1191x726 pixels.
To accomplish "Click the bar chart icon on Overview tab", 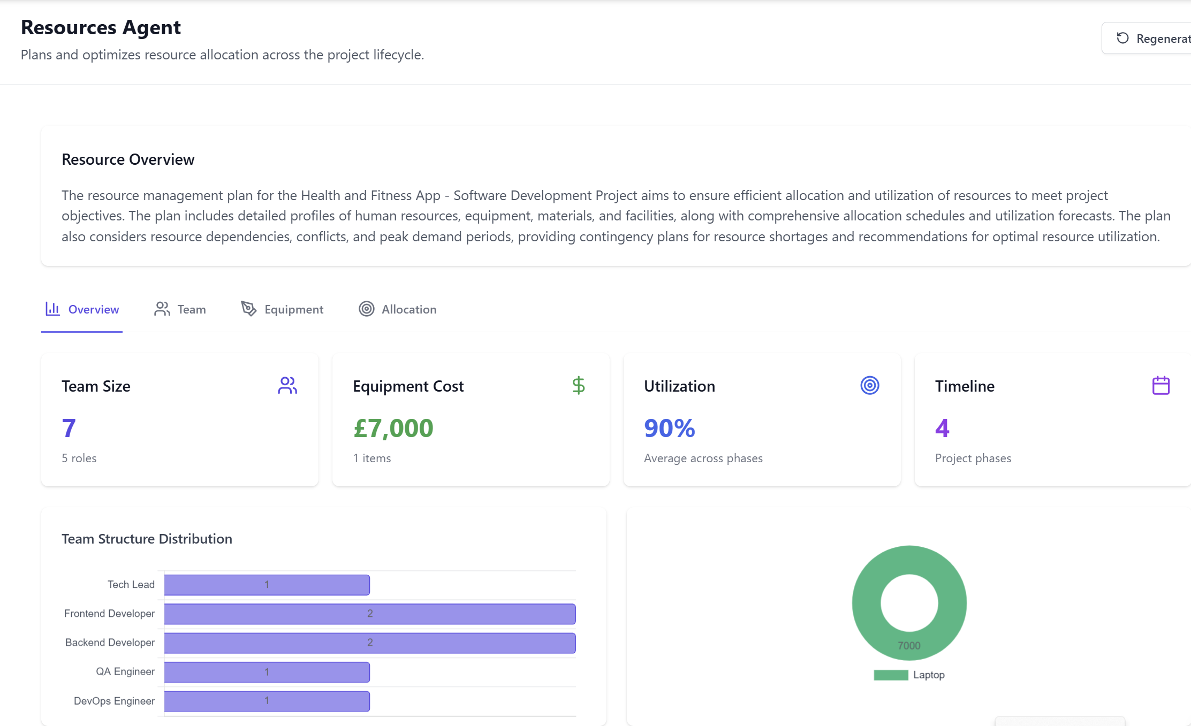I will [x=52, y=309].
